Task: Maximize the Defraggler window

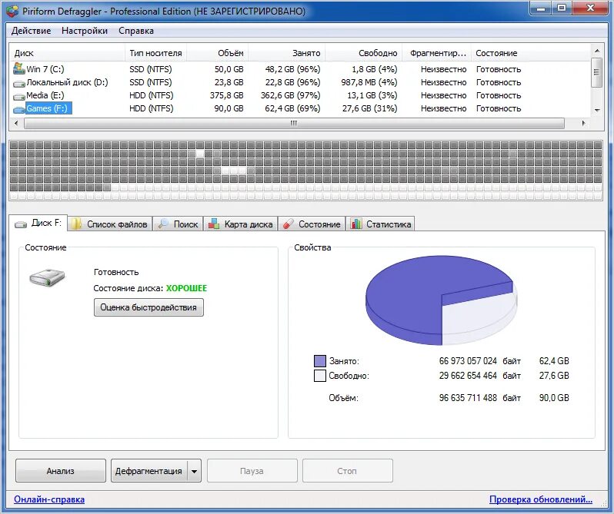Action: [562, 8]
